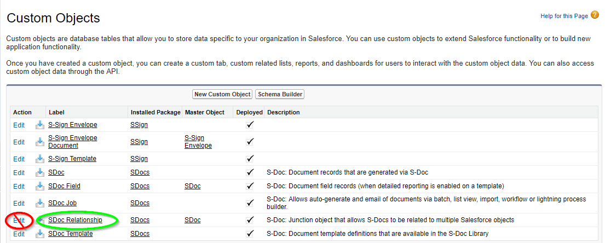This screenshot has width=605, height=243.
Task: Edit the S-Sign Envelope object
Action: (19, 125)
